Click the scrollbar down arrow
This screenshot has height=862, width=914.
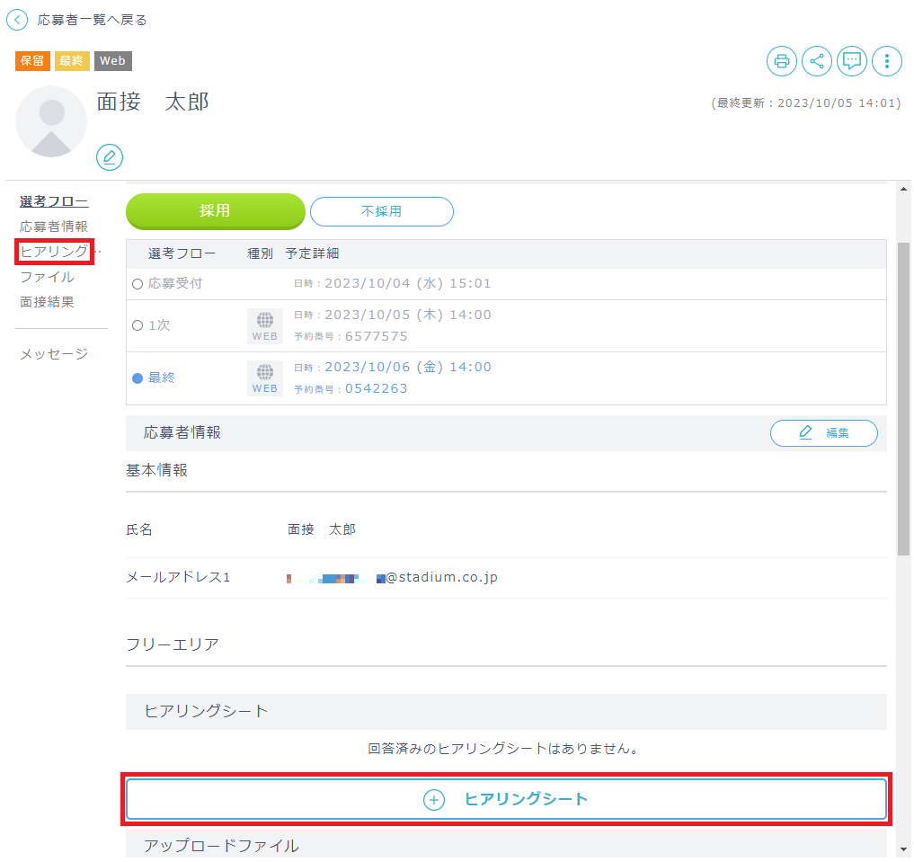[x=903, y=849]
